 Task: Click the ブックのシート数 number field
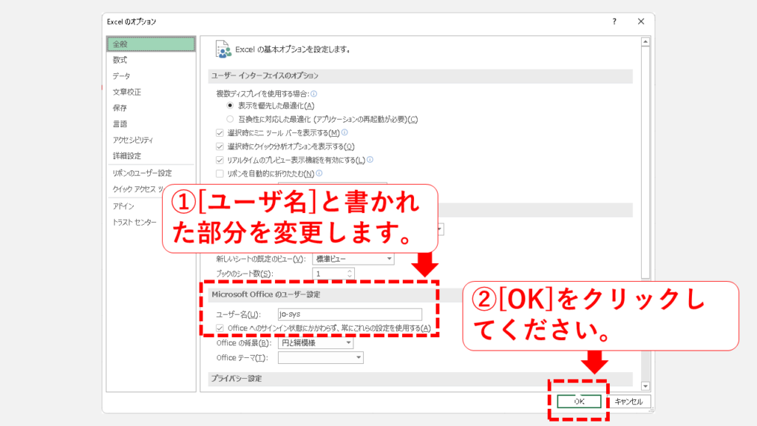coord(329,274)
